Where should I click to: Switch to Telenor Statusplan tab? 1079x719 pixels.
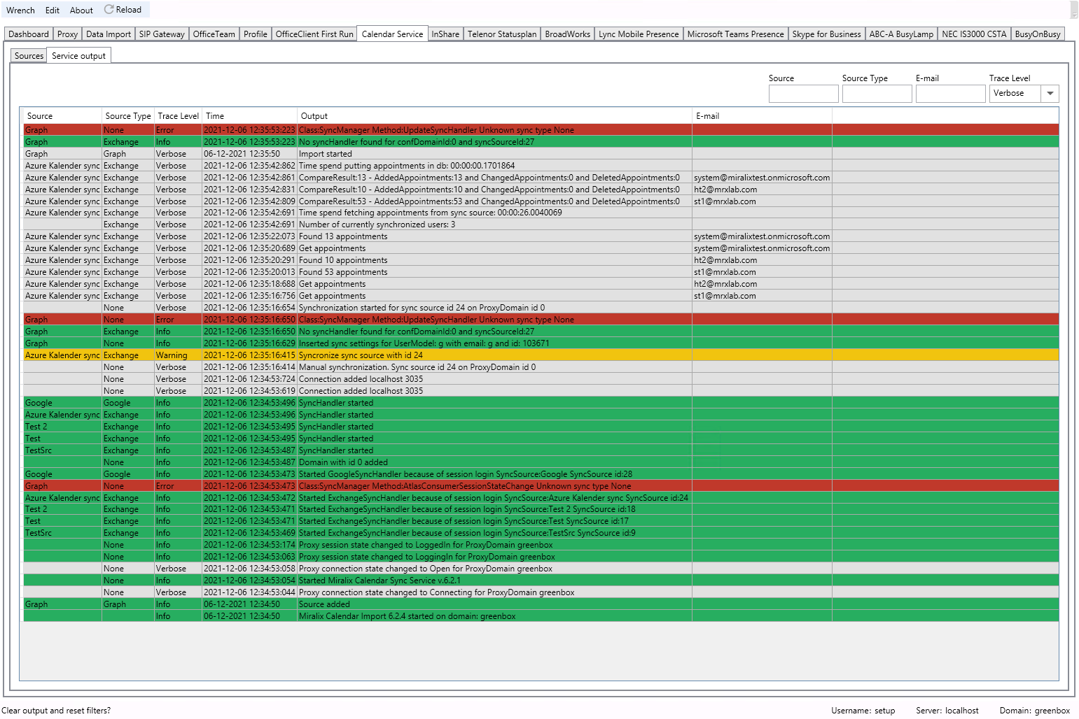[502, 34]
